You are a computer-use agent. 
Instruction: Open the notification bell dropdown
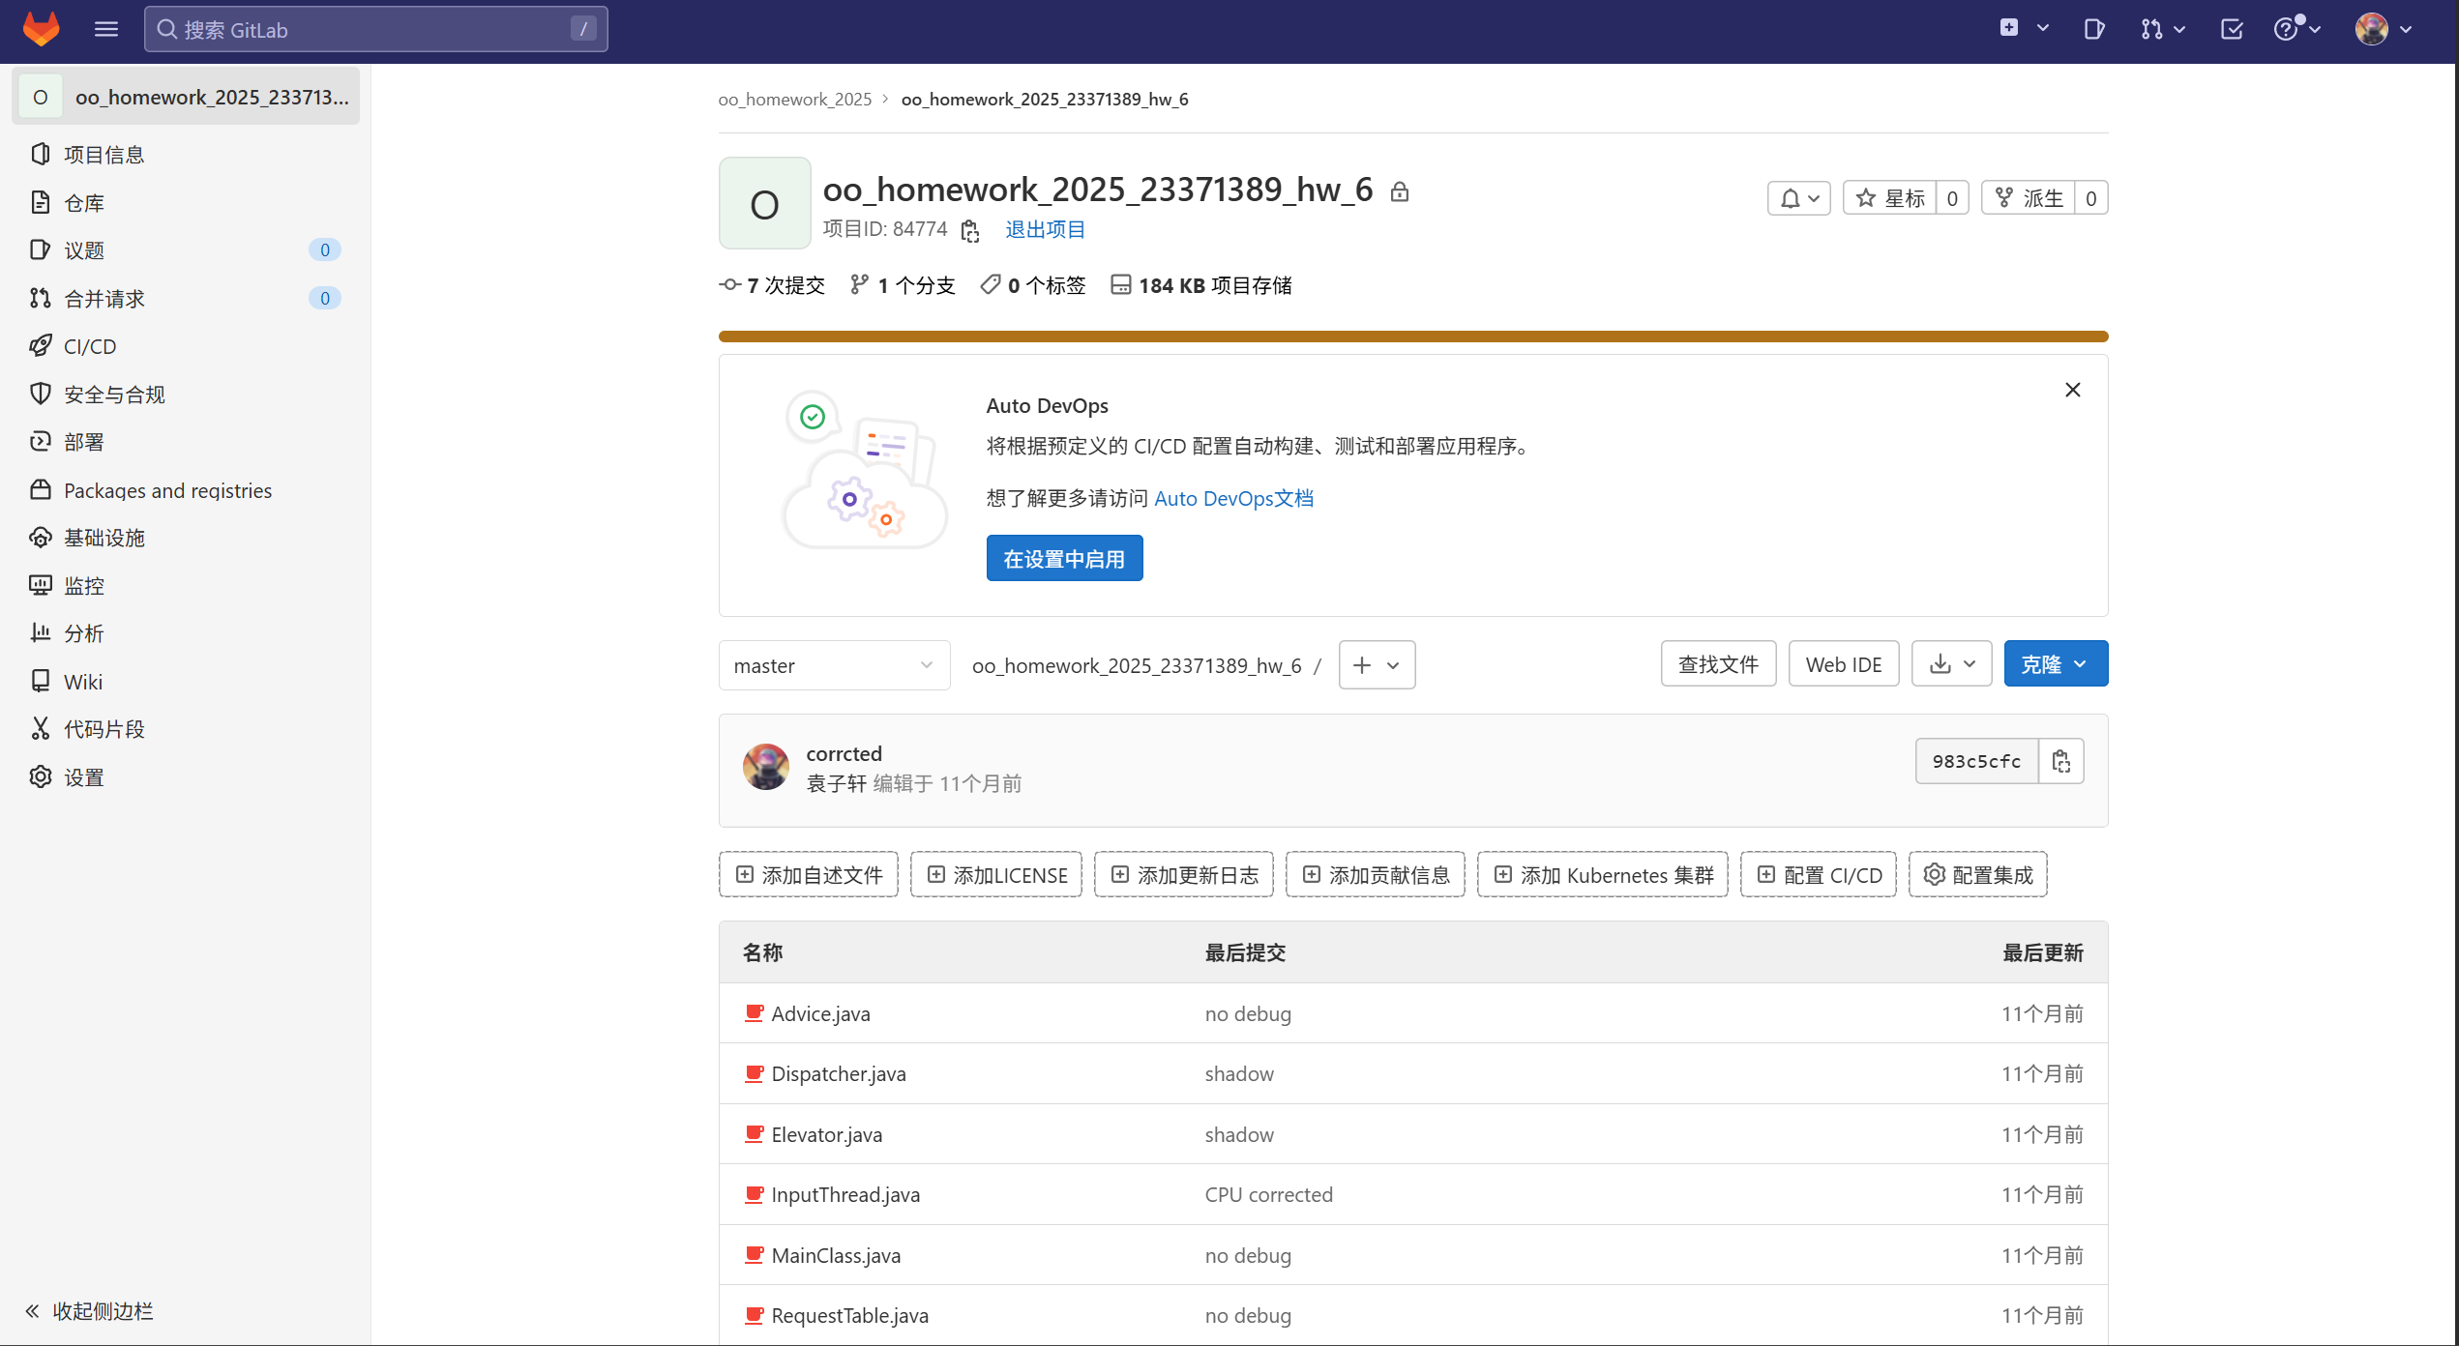pos(1798,198)
